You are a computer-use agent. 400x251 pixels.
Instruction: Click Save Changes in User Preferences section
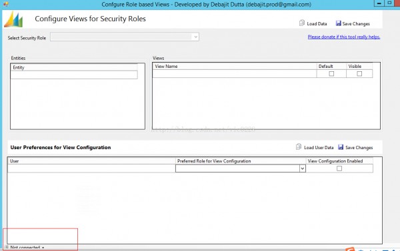click(355, 147)
